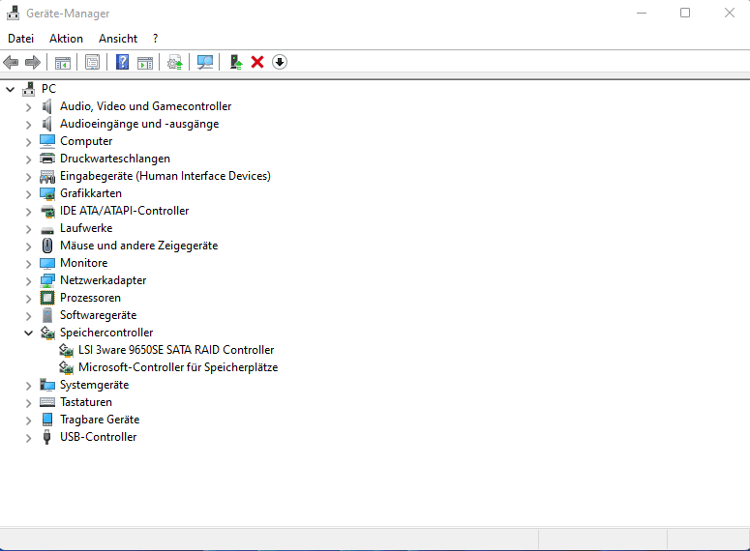Click the drive icon beside Laufwerke
Screen dimensions: 750x551
[46, 230]
